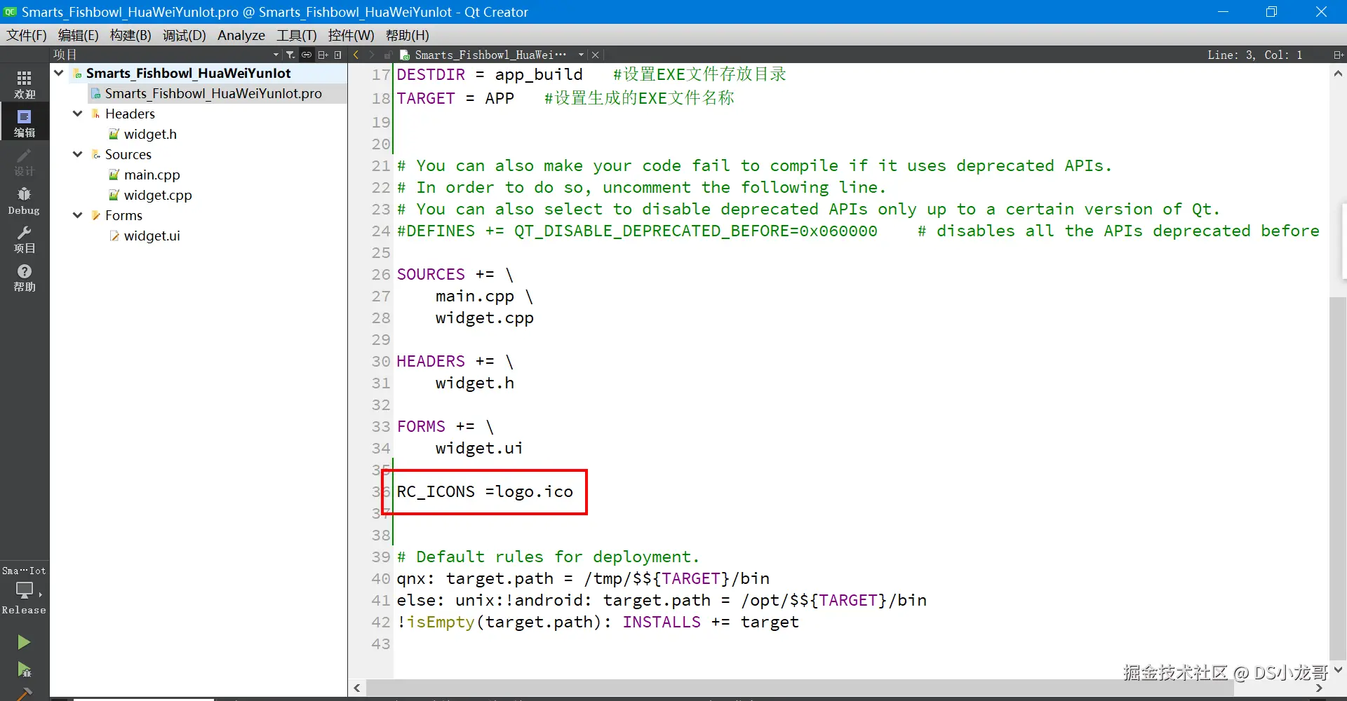Select the Sources folder row

128,154
